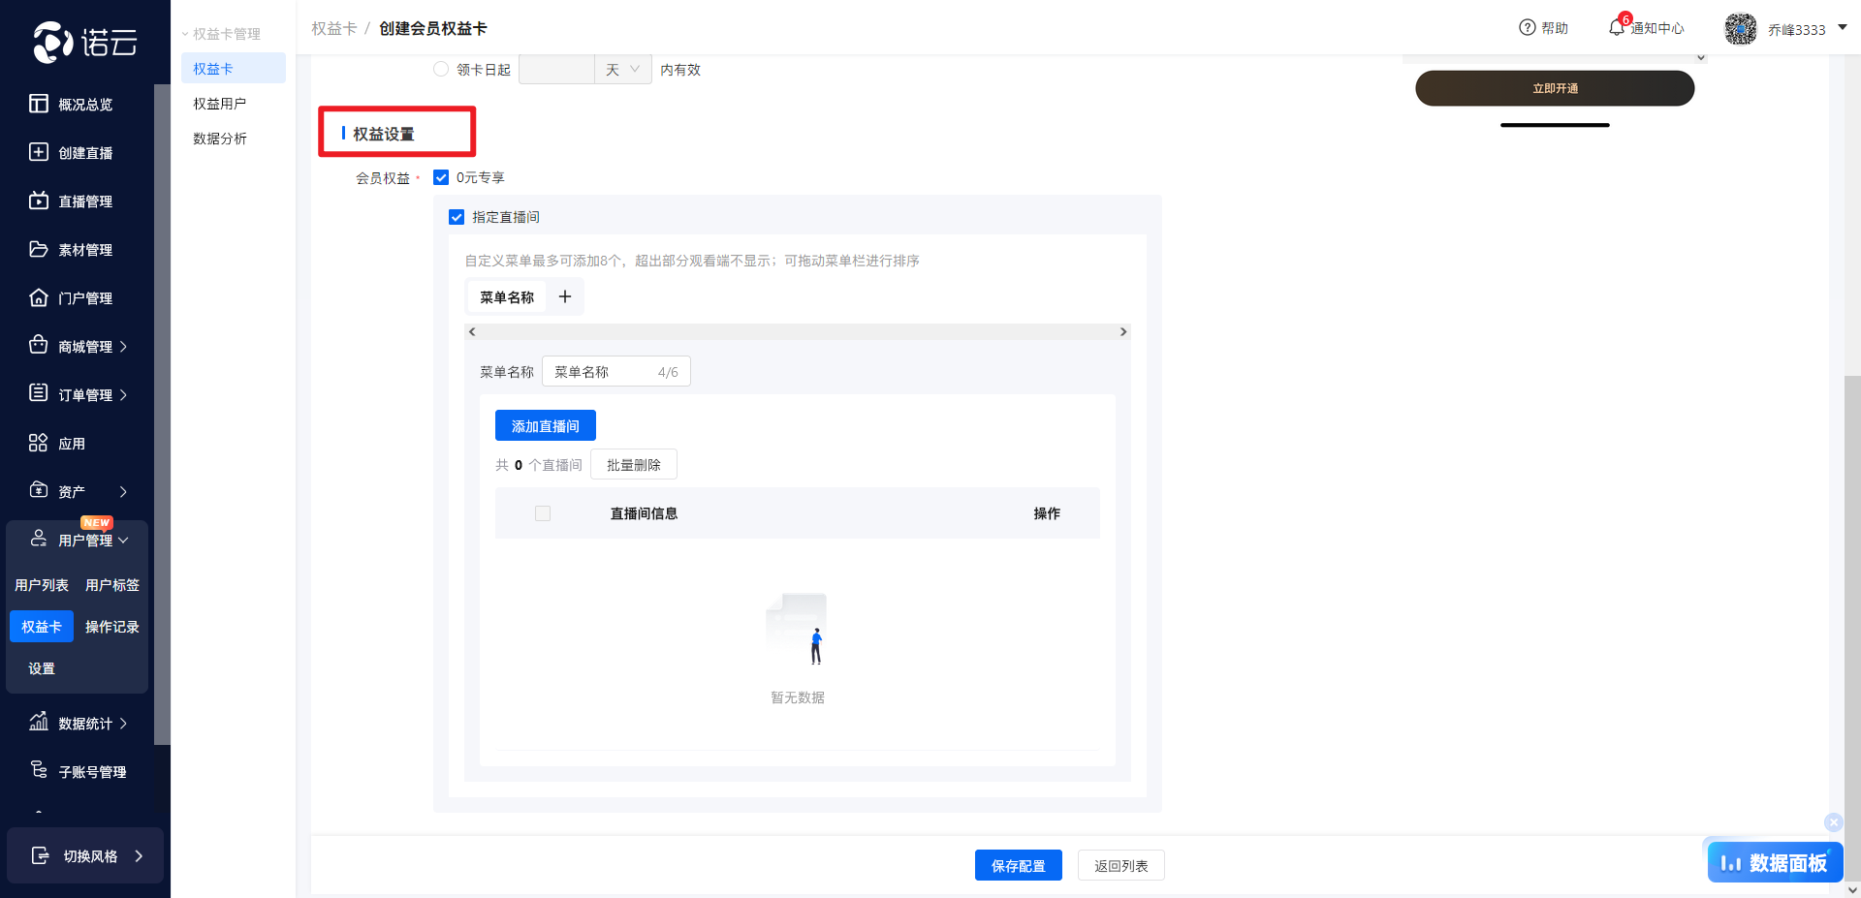The width and height of the screenshot is (1861, 898).
Task: Close the floating 数据面板 widget
Action: pyautogui.click(x=1833, y=822)
